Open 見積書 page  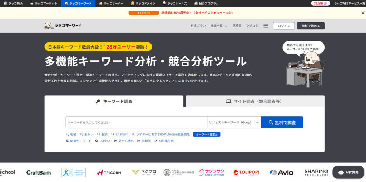pos(237,26)
